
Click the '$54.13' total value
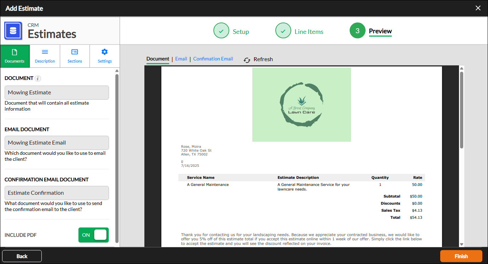(416, 218)
